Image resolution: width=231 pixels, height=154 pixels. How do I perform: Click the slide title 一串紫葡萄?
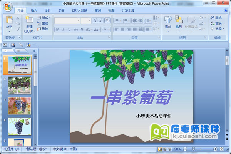[132, 97]
